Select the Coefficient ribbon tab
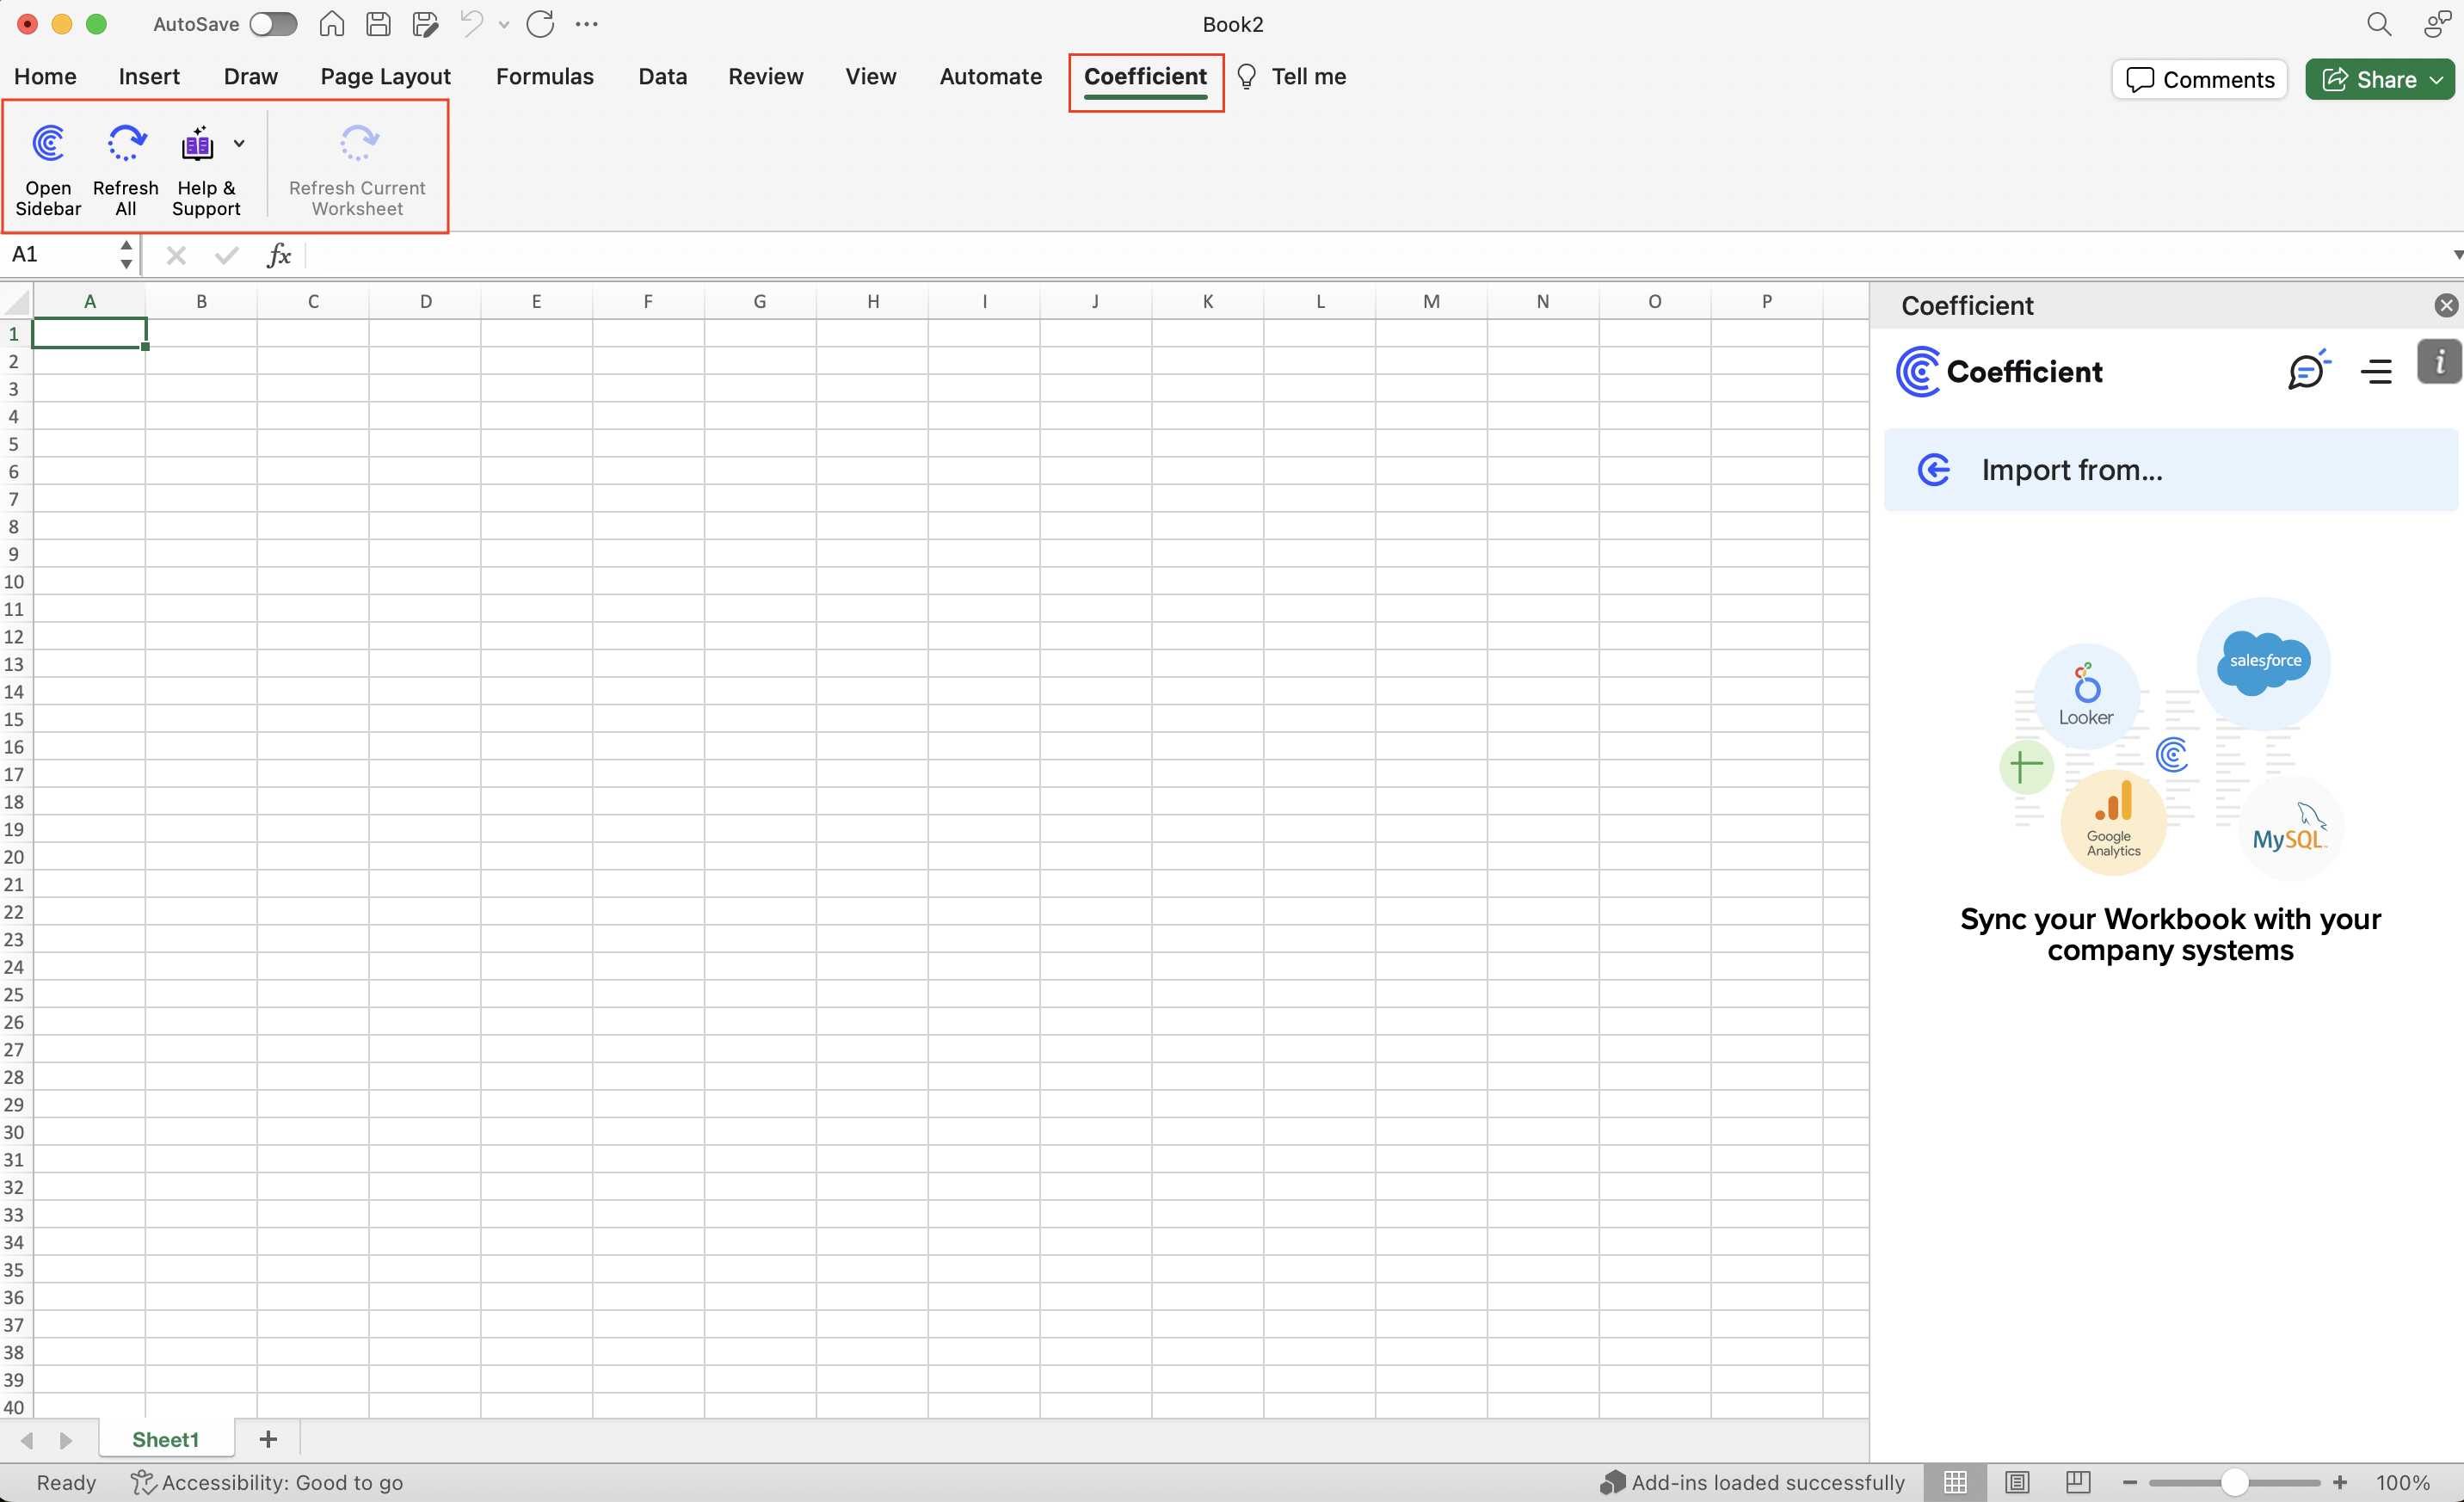The image size is (2464, 1502). [x=1145, y=77]
